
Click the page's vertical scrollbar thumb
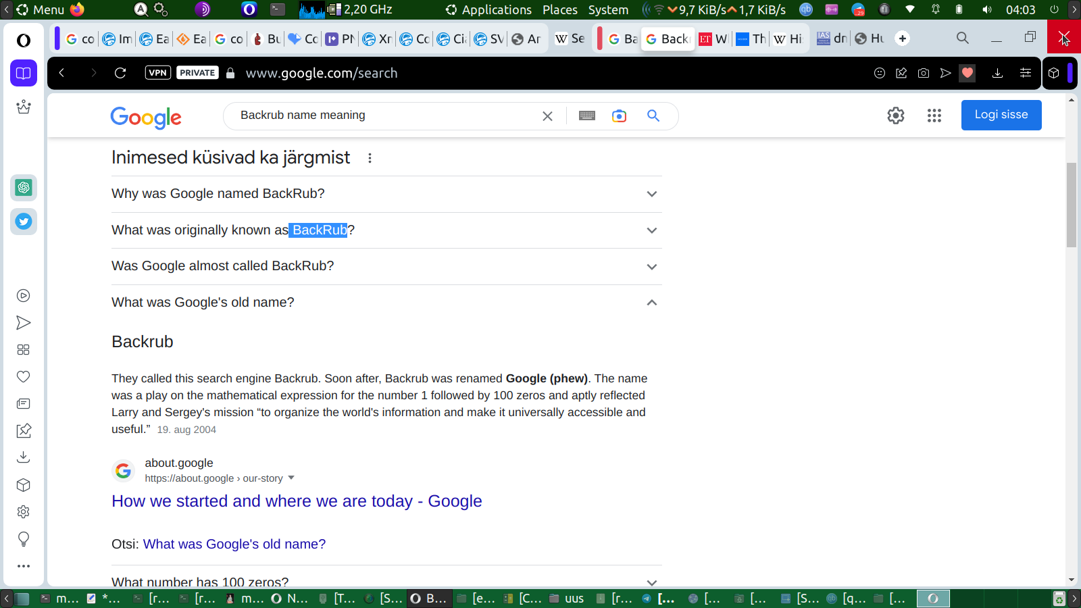click(x=1072, y=205)
